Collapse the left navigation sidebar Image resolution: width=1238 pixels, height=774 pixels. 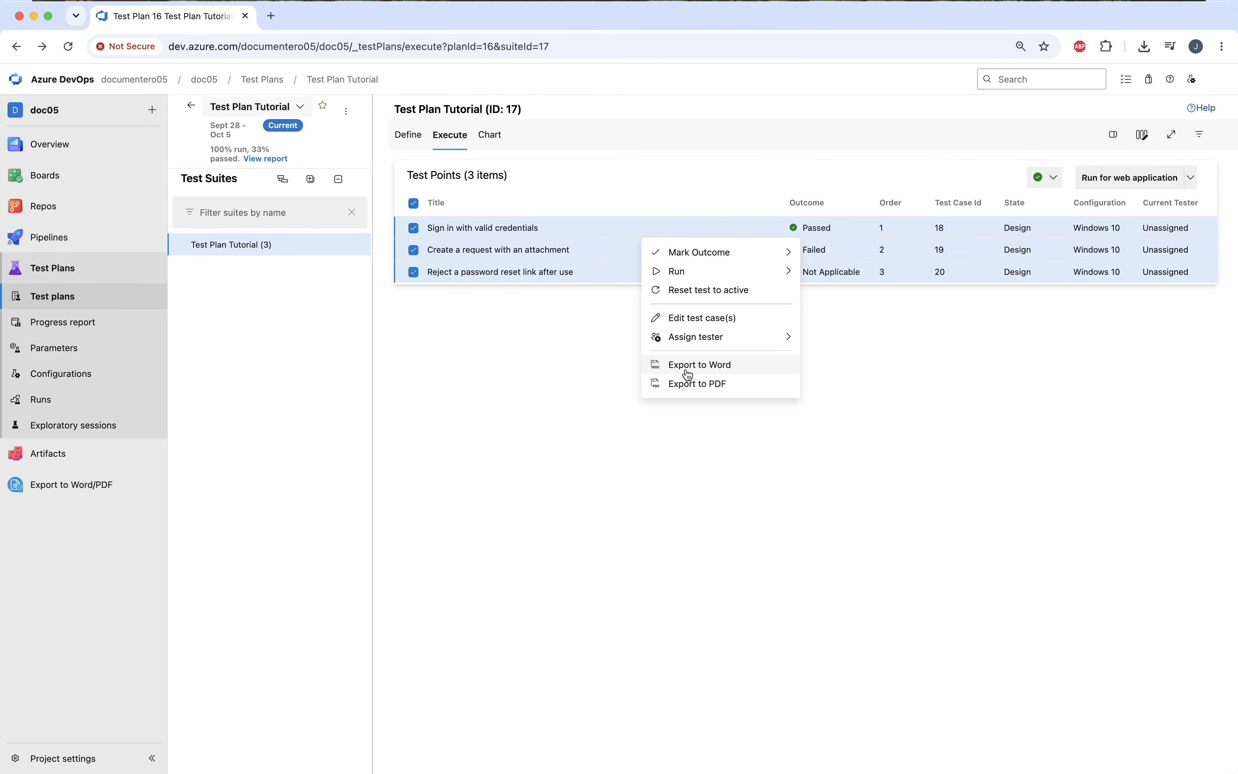[x=152, y=758]
